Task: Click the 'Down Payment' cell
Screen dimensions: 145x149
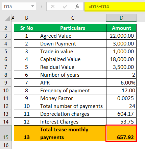Action: tap(73, 43)
